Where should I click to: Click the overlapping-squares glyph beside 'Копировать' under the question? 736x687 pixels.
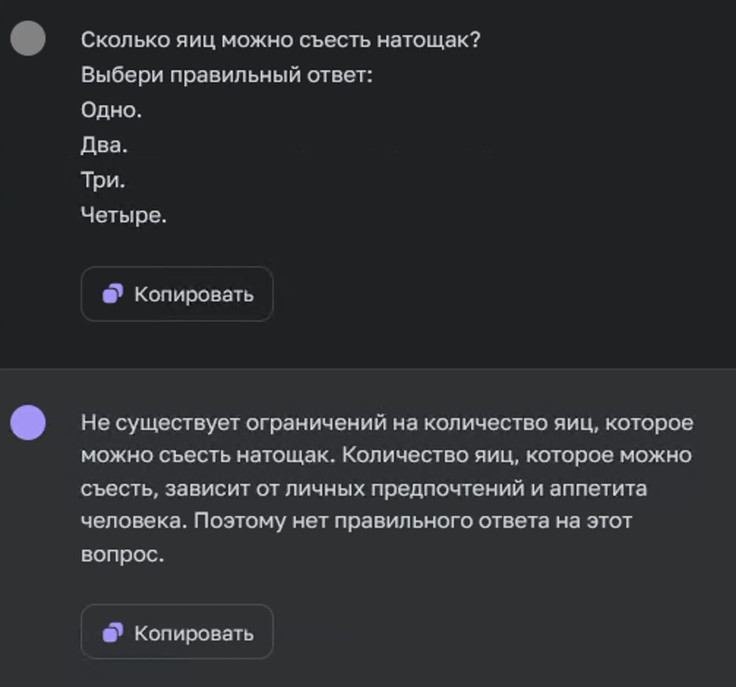pyautogui.click(x=113, y=294)
